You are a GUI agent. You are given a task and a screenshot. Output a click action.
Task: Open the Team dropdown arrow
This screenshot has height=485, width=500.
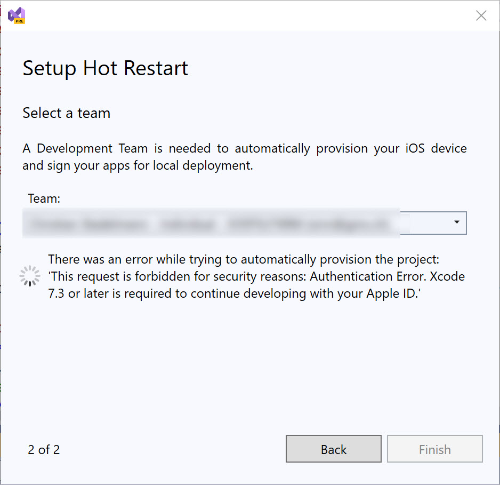click(457, 222)
